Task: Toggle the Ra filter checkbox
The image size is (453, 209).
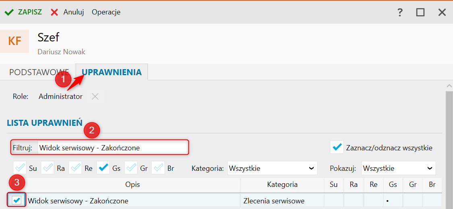Action: [x=48, y=168]
